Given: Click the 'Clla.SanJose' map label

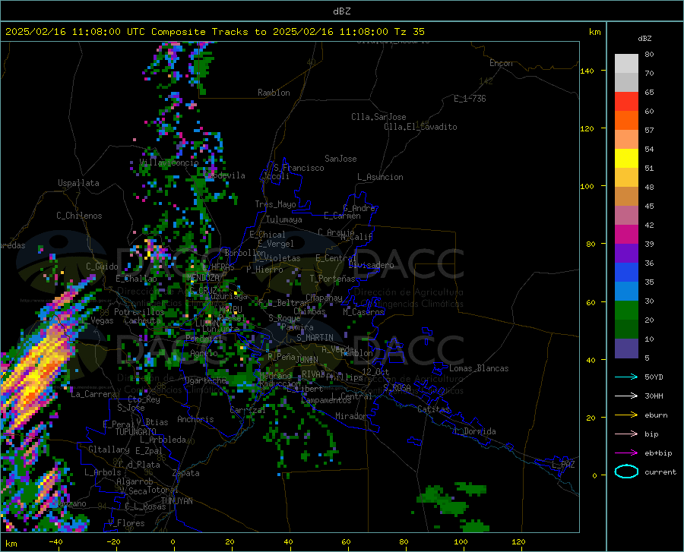Looking at the screenshot, I should point(378,117).
